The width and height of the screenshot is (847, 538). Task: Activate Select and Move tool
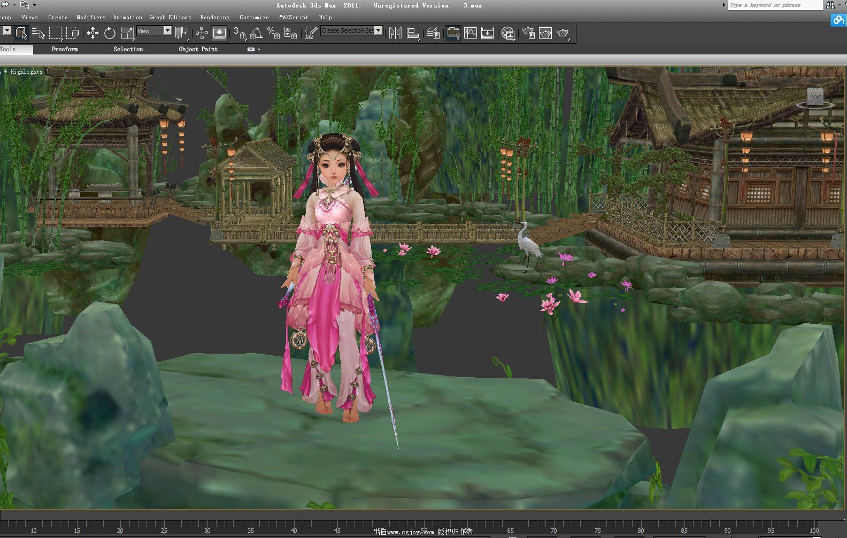(x=93, y=33)
